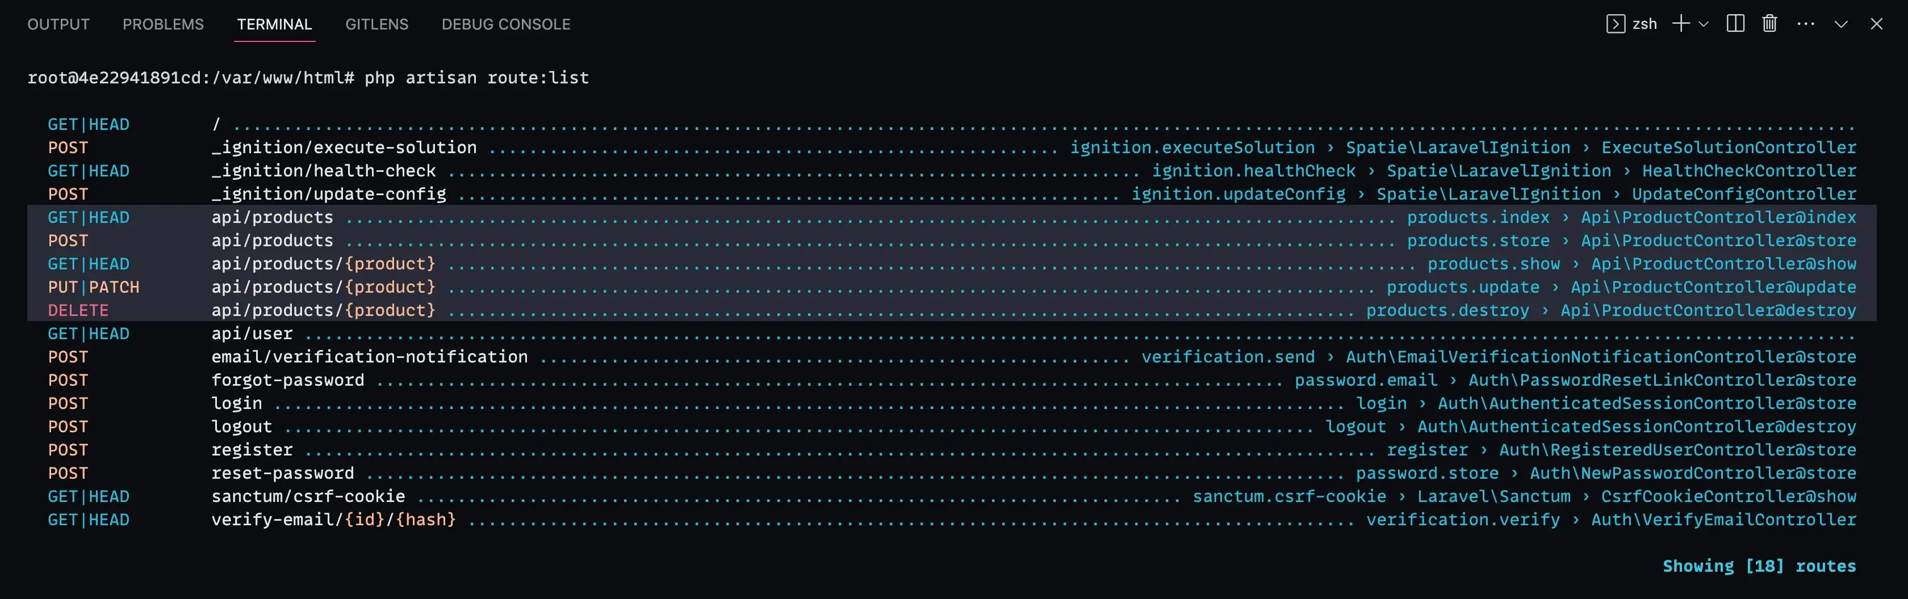Switch to the OUTPUT tab
The image size is (1908, 599).
[58, 24]
